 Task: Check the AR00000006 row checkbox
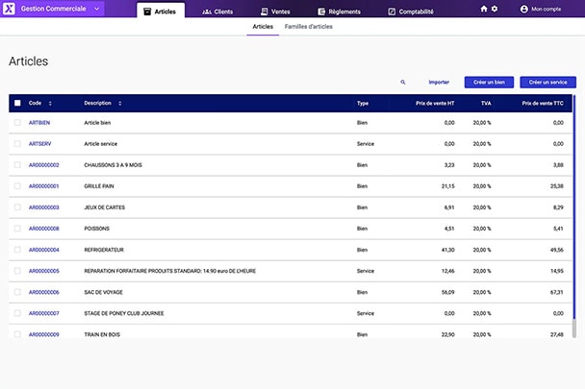17,292
